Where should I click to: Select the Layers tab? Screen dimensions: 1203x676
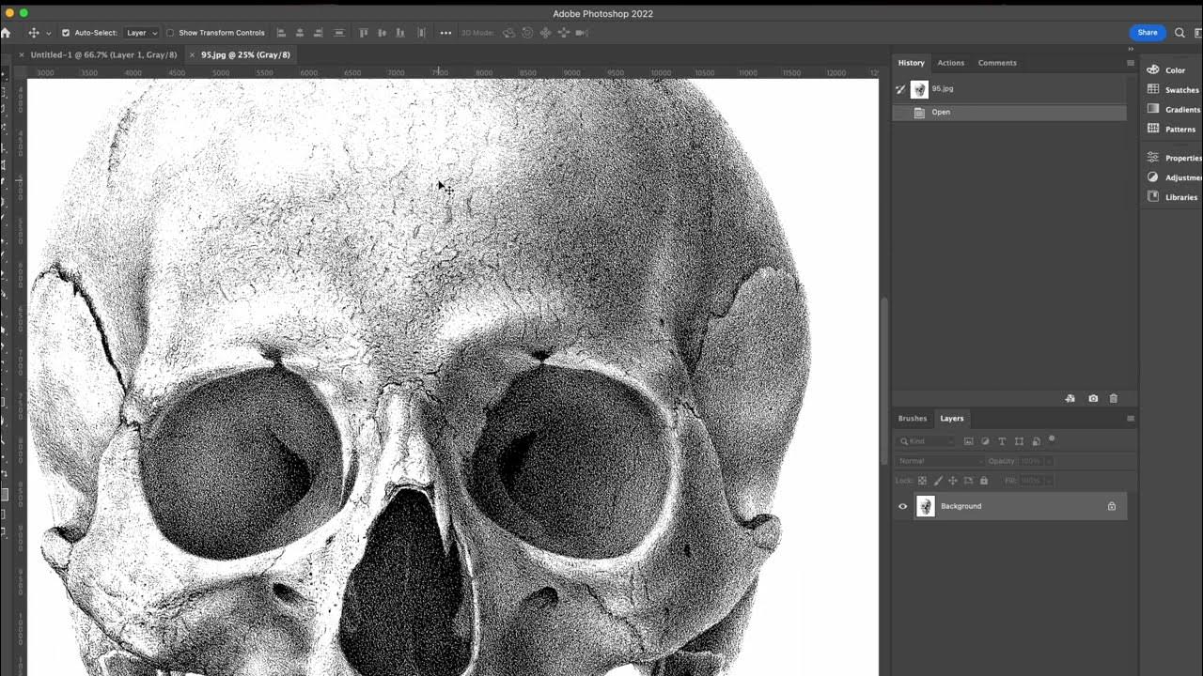pos(952,419)
